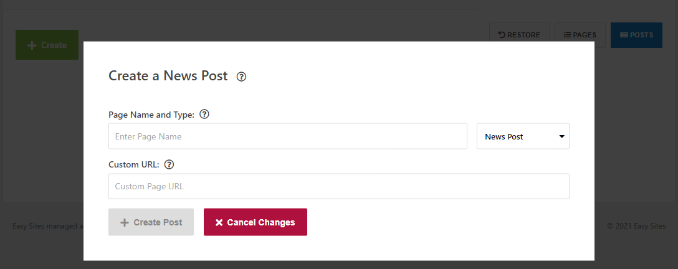Click the plus icon on Create Post button
Viewport: 678px width, 269px height.
[125, 222]
